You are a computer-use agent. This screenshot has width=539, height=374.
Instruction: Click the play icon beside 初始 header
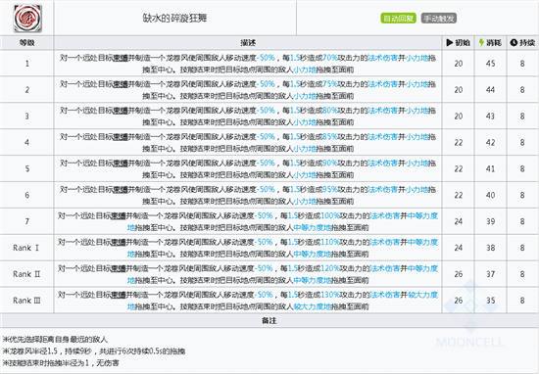[450, 42]
